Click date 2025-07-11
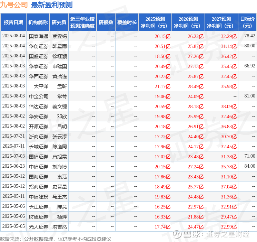 click(13, 146)
